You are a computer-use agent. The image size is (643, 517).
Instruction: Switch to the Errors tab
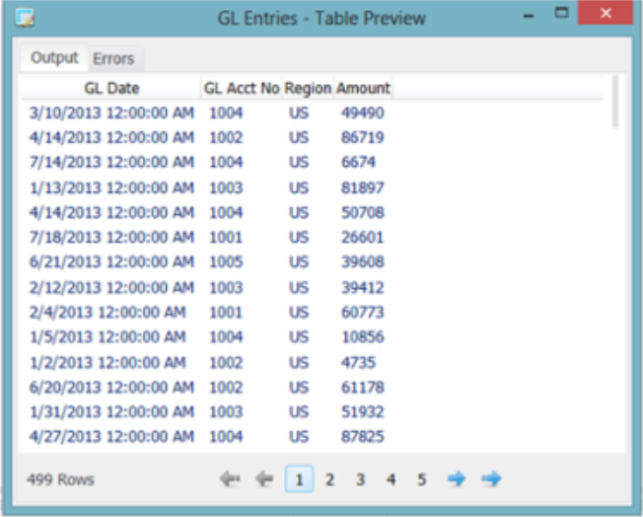point(113,58)
